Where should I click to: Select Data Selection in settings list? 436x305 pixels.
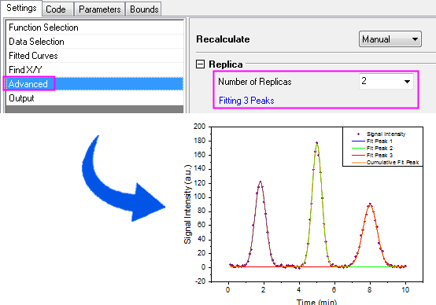pyautogui.click(x=94, y=42)
